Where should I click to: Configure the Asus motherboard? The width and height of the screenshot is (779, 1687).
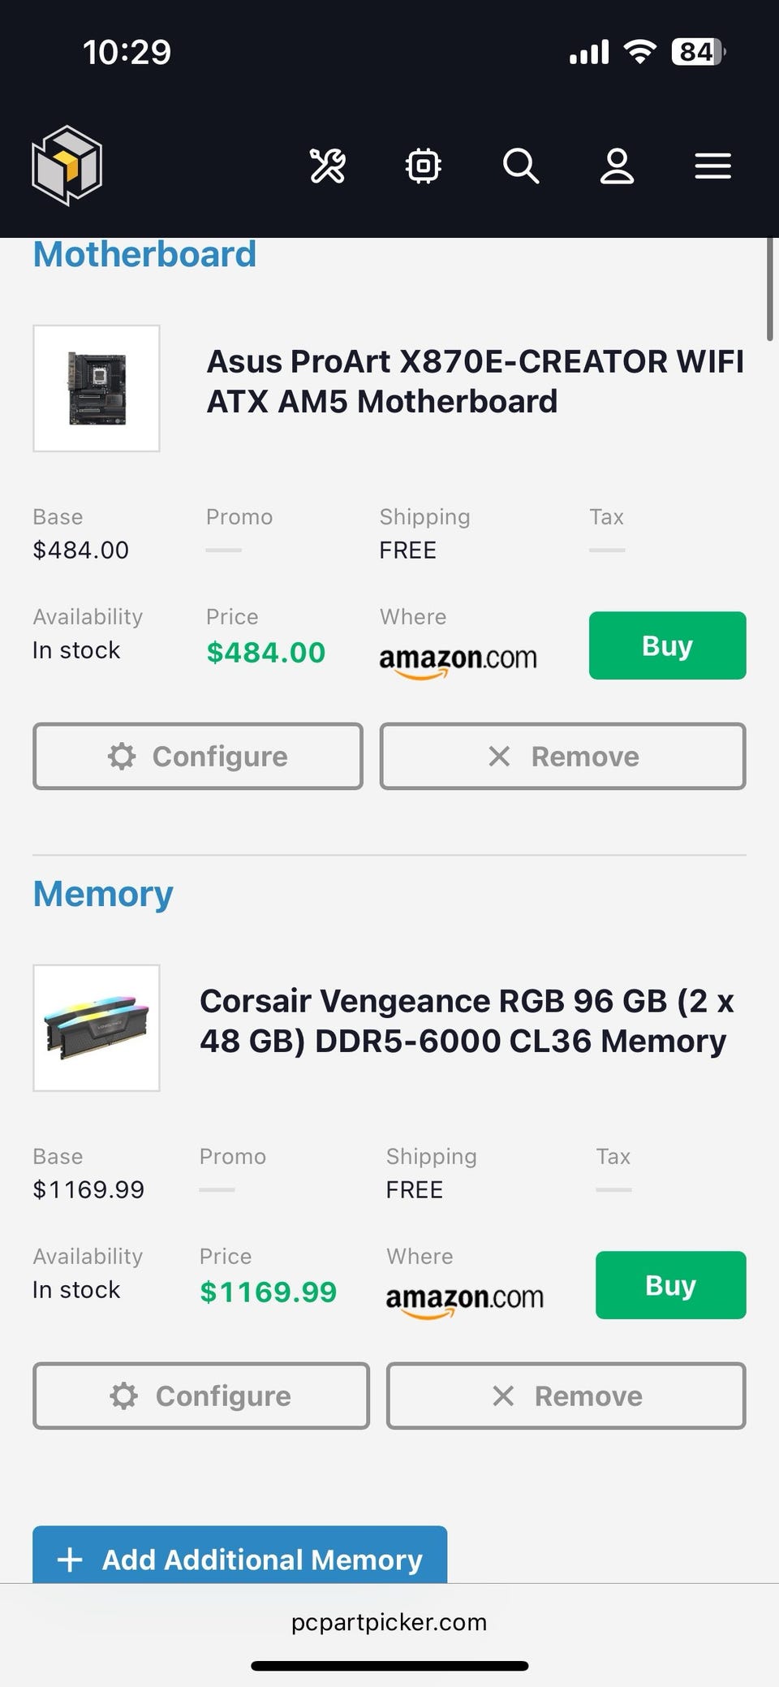[197, 756]
